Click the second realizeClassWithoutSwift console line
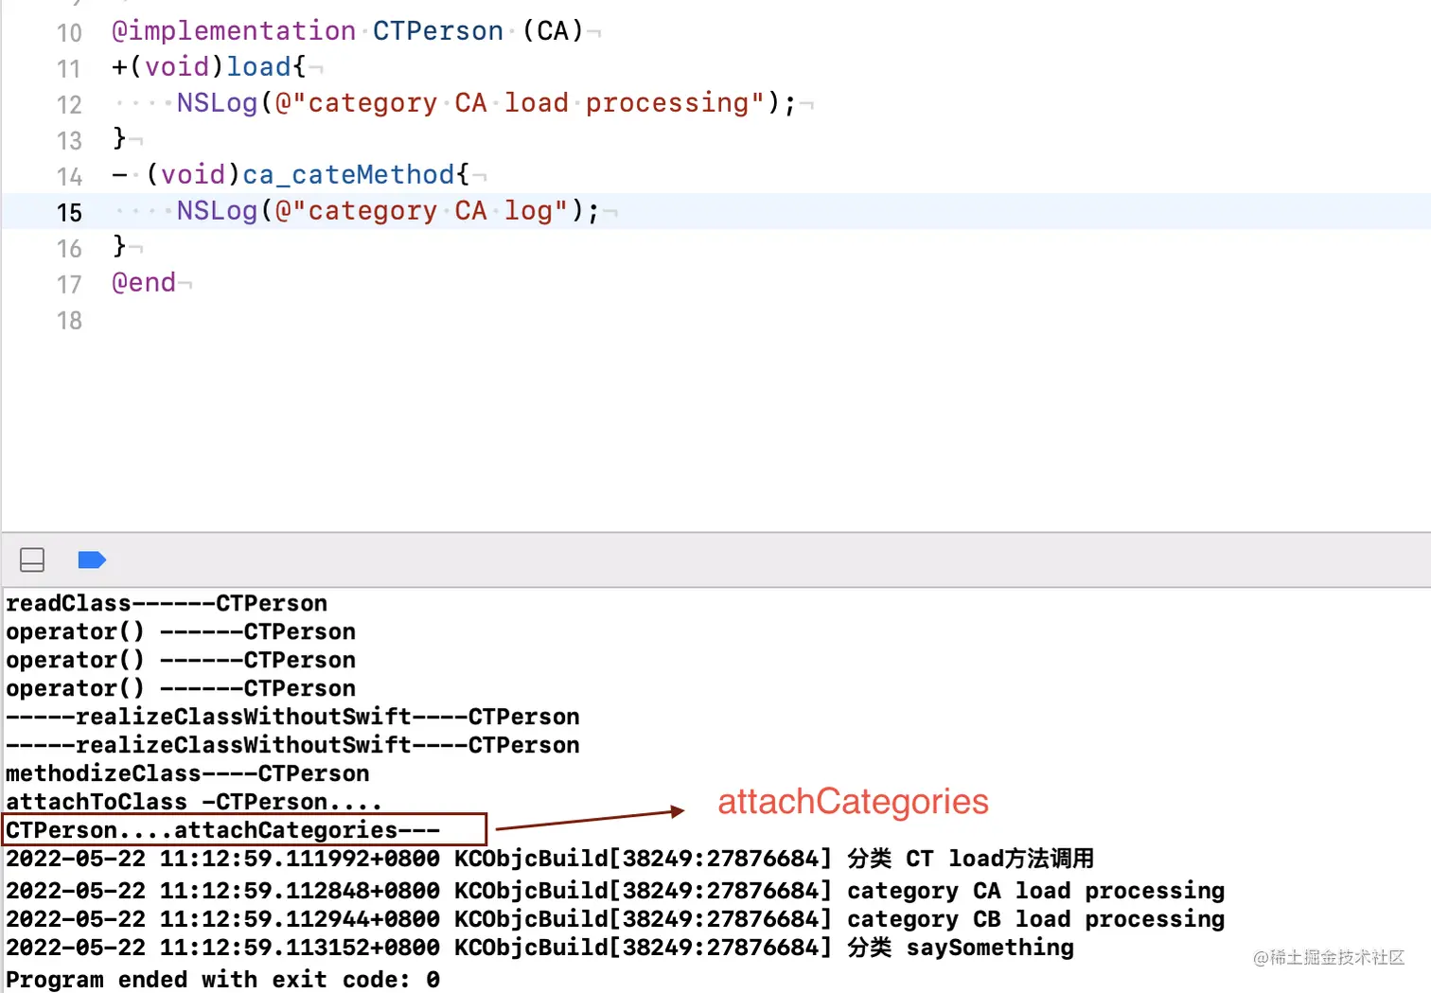The height and width of the screenshot is (993, 1431). [x=292, y=745]
